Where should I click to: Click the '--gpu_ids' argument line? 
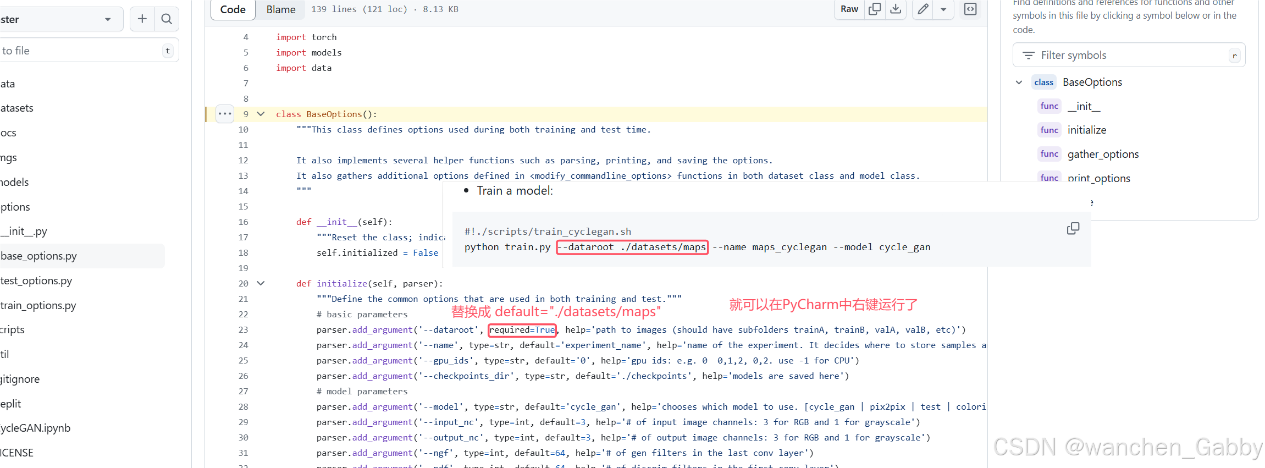(x=588, y=361)
